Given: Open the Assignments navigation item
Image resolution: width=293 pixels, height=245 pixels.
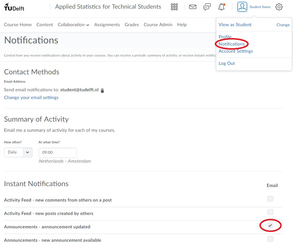Looking at the screenshot, I should point(107,25).
